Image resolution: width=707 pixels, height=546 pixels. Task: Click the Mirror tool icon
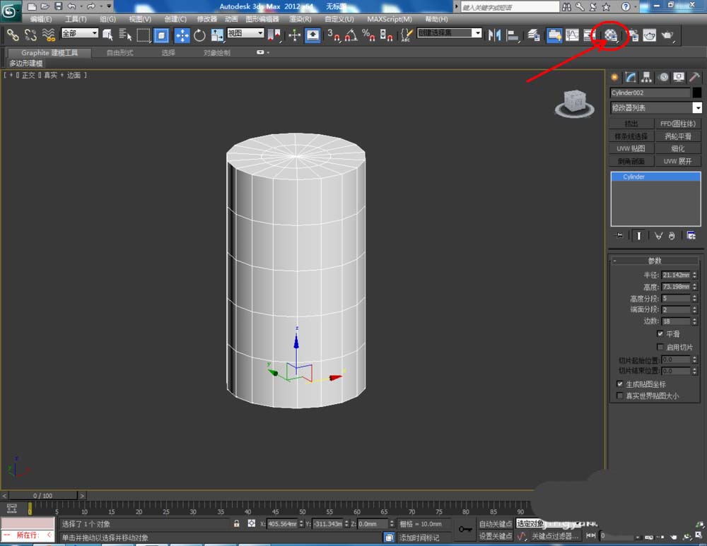coord(495,35)
